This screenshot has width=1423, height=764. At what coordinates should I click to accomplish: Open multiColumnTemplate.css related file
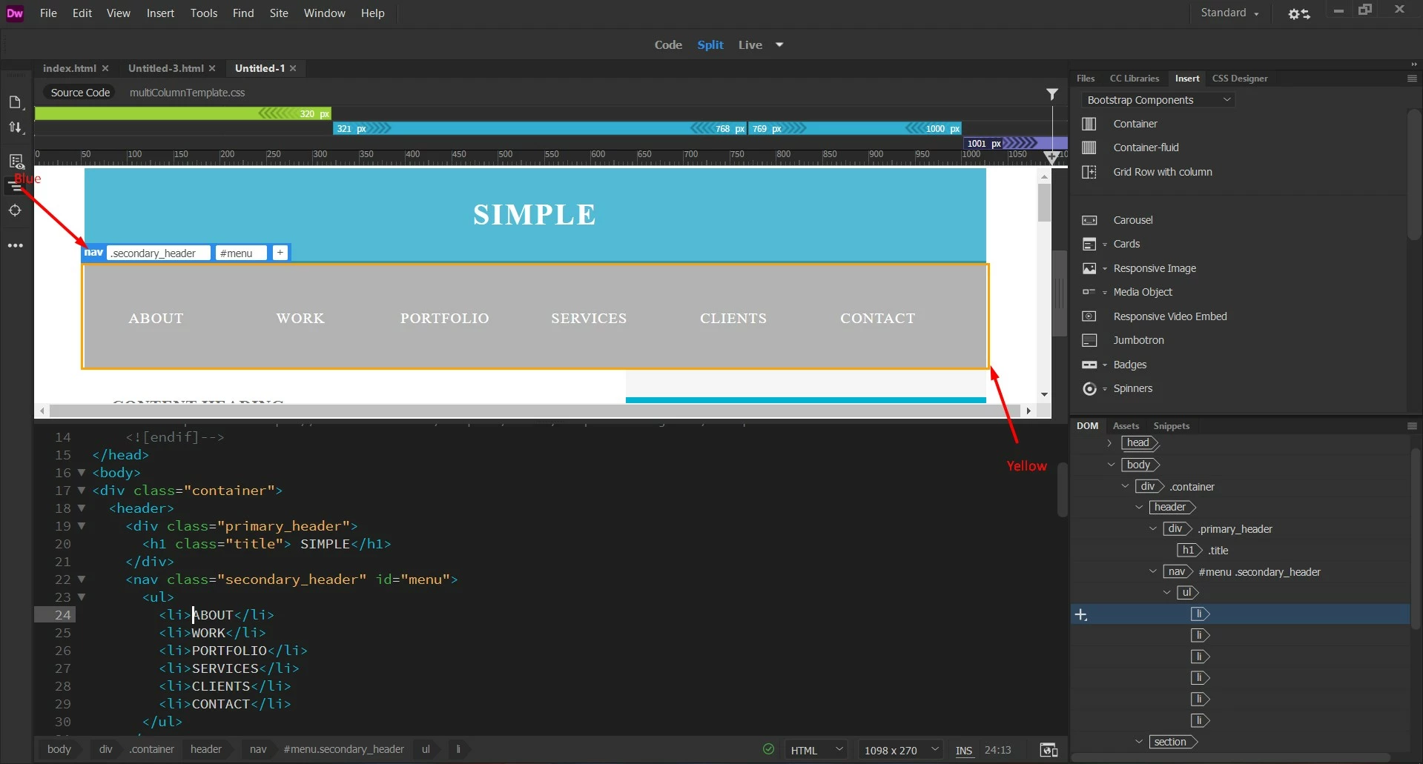pyautogui.click(x=187, y=93)
